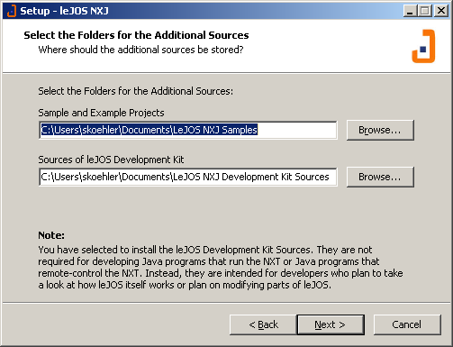453x347 pixels.
Task: Click the note paragraph about Development Kit Sources
Action: pos(221,267)
